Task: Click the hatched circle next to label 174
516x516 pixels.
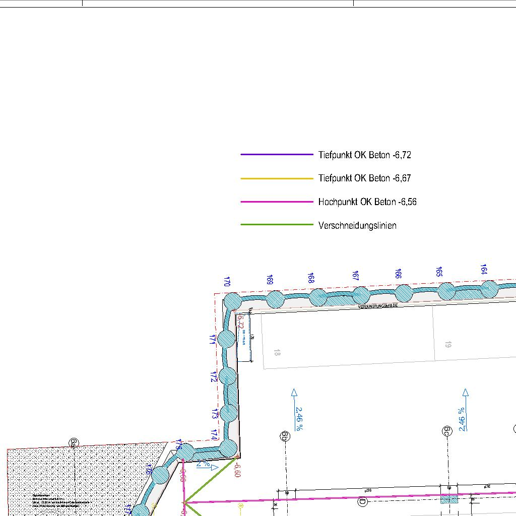Action: click(229, 448)
